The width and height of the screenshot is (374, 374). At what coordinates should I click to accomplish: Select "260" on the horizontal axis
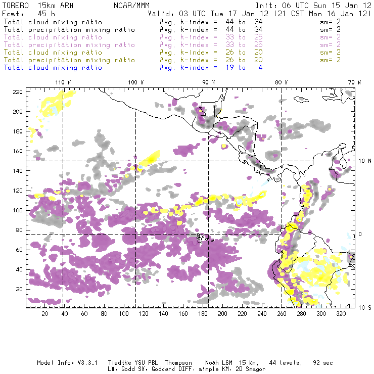[282, 314]
